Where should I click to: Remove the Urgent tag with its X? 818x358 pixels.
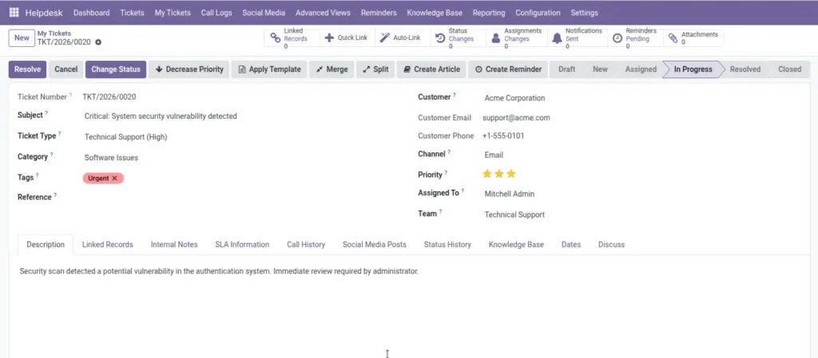click(115, 179)
